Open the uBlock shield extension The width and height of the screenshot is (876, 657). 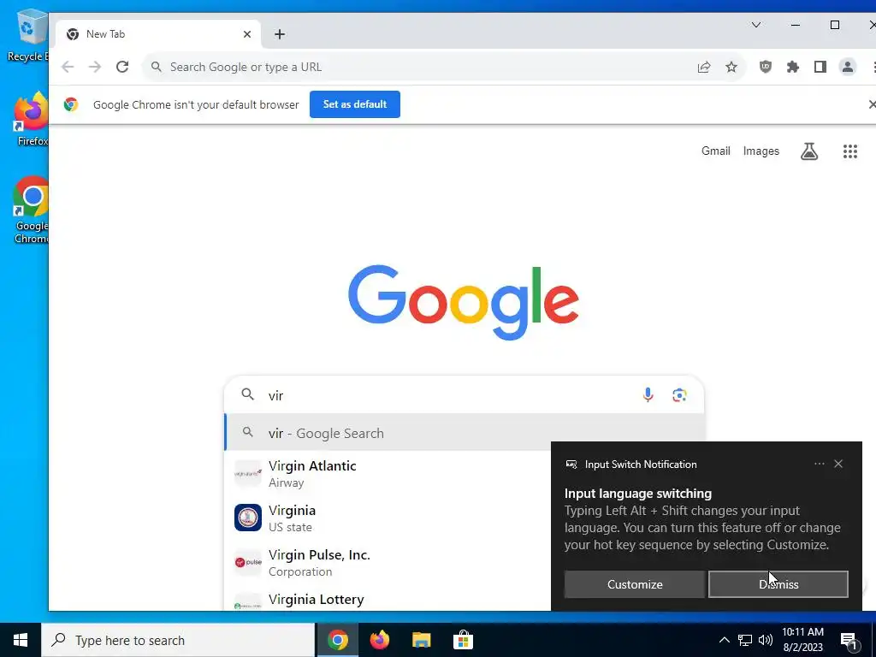[766, 67]
